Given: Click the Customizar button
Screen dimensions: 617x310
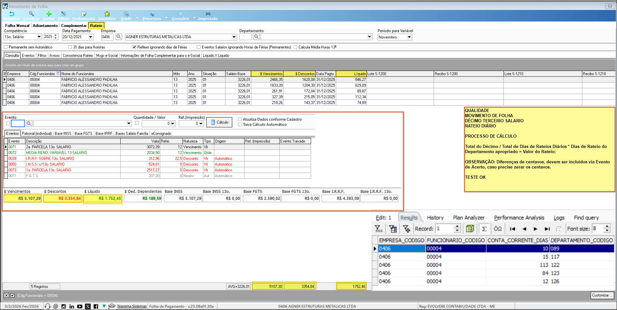Looking at the screenshot, I should coord(602,295).
